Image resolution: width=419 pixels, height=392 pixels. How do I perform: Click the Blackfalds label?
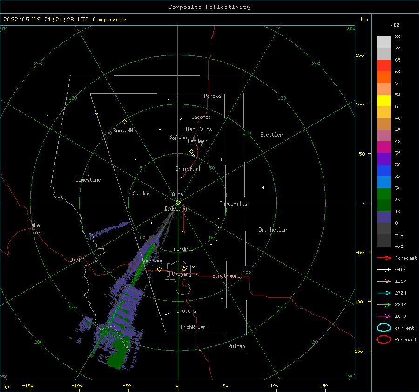tap(198, 129)
